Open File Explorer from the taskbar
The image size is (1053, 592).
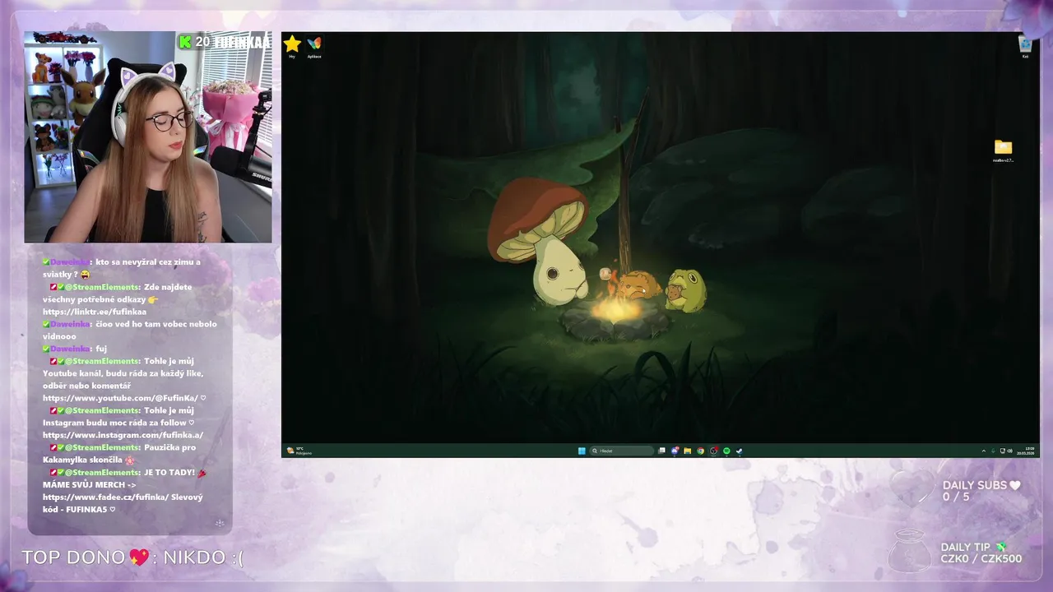(x=688, y=451)
